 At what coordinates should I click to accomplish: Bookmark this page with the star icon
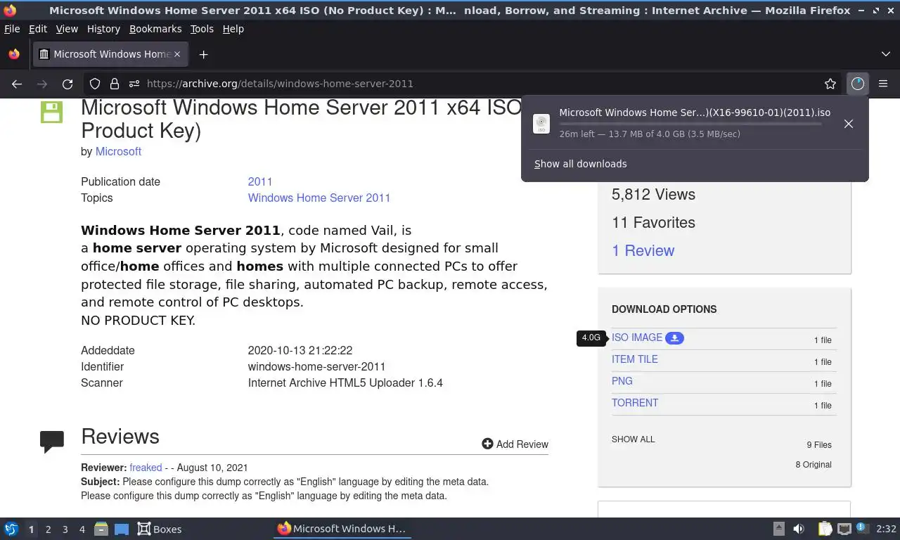click(x=830, y=84)
